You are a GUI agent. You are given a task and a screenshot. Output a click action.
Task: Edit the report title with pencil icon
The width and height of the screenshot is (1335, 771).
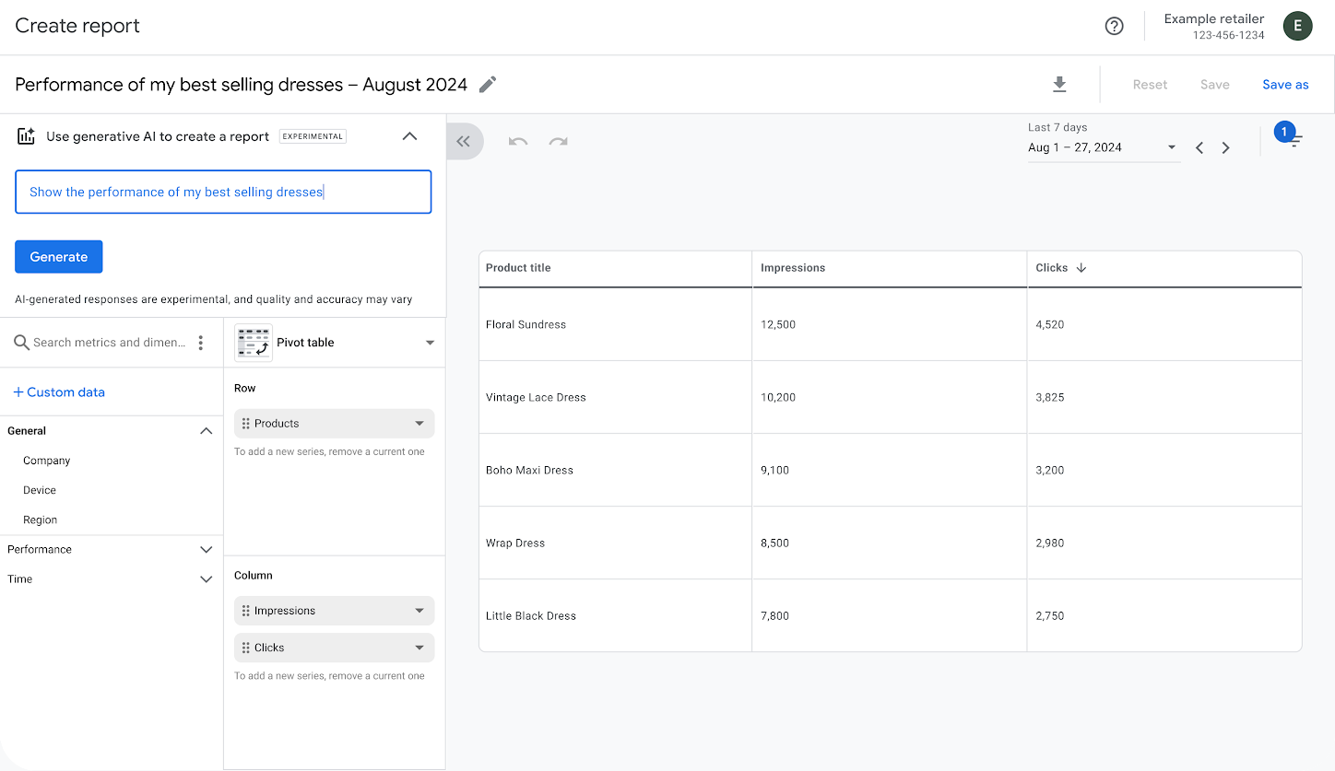tap(488, 85)
